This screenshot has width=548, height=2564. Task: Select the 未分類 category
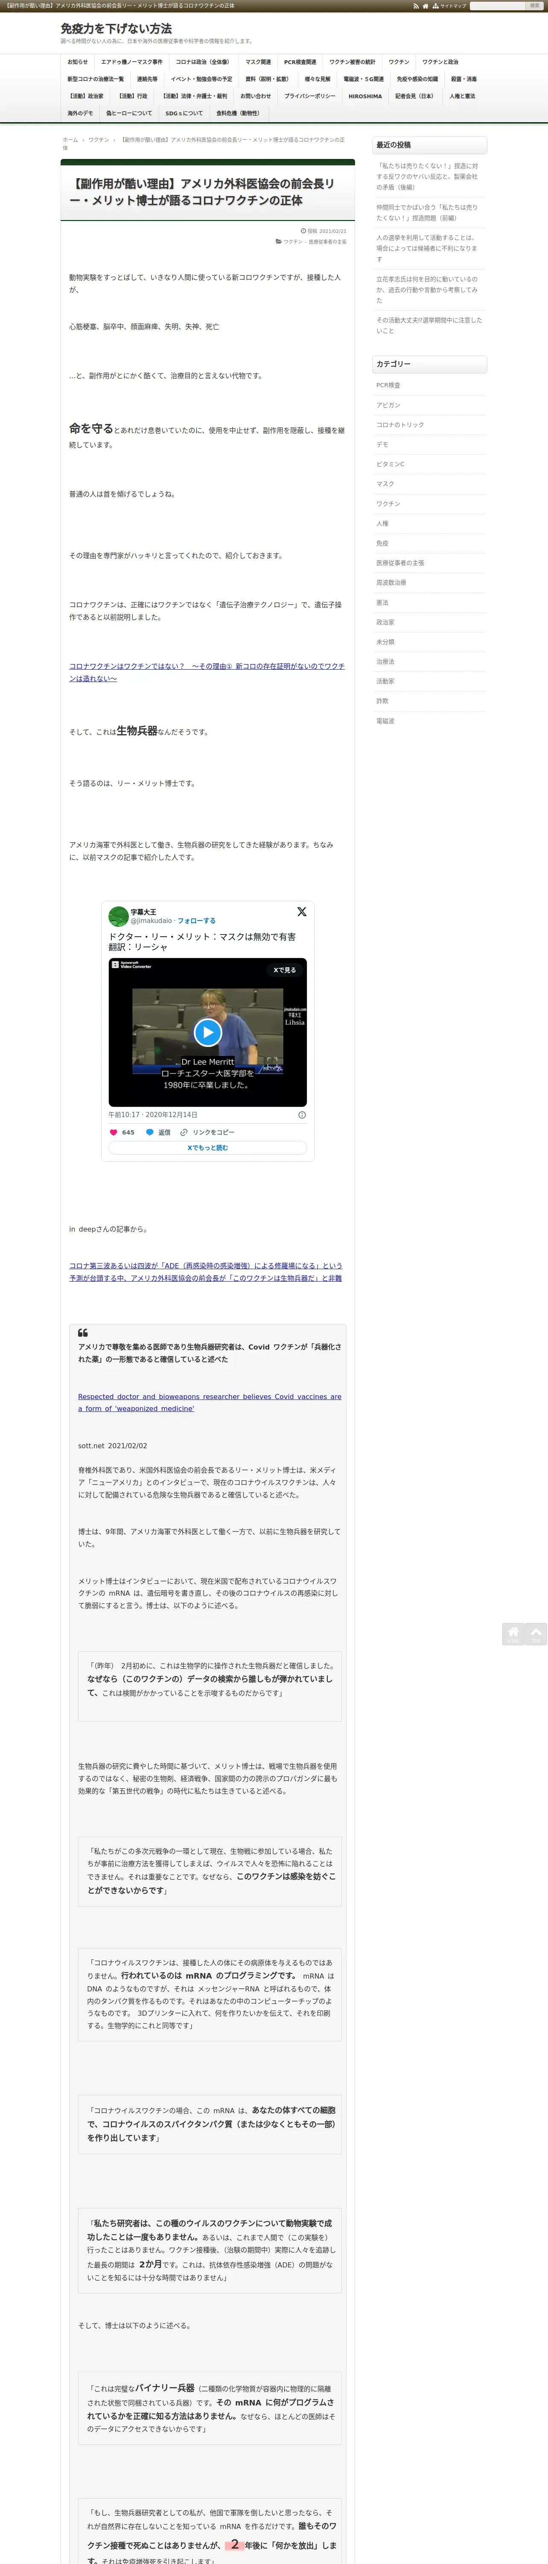385,642
